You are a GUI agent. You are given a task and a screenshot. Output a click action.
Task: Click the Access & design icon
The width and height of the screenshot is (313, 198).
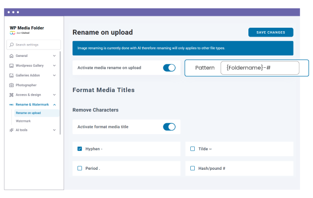point(11,95)
